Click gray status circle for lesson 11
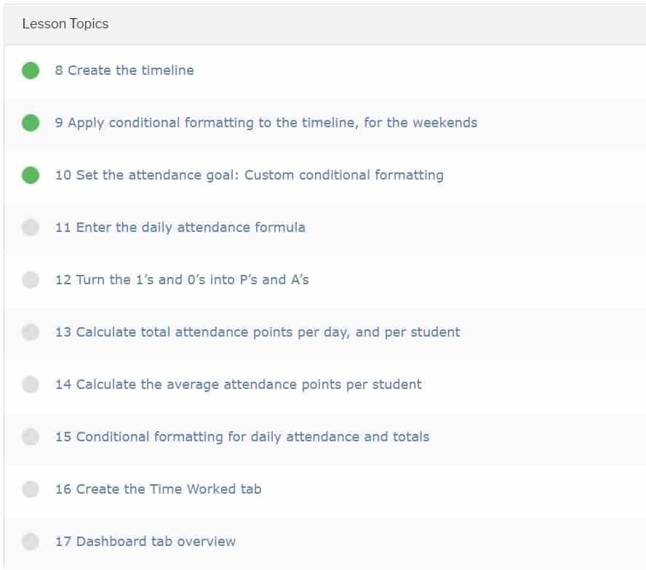This screenshot has width=646, height=570. tap(31, 228)
